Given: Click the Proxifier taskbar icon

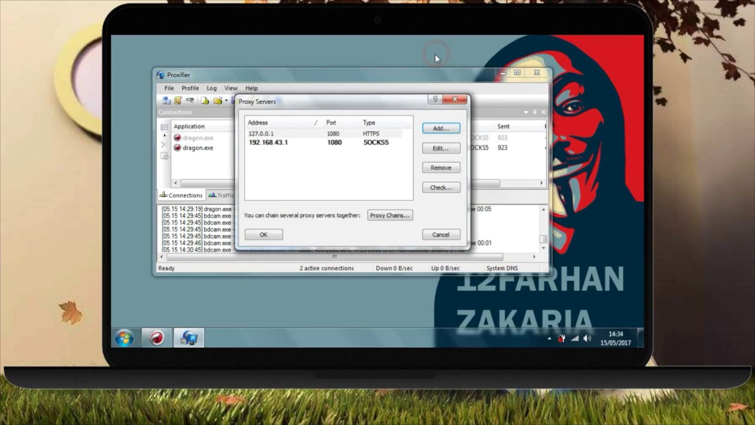Looking at the screenshot, I should coord(189,338).
